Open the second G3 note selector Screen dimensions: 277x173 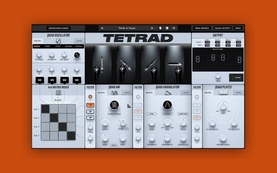tap(52, 80)
